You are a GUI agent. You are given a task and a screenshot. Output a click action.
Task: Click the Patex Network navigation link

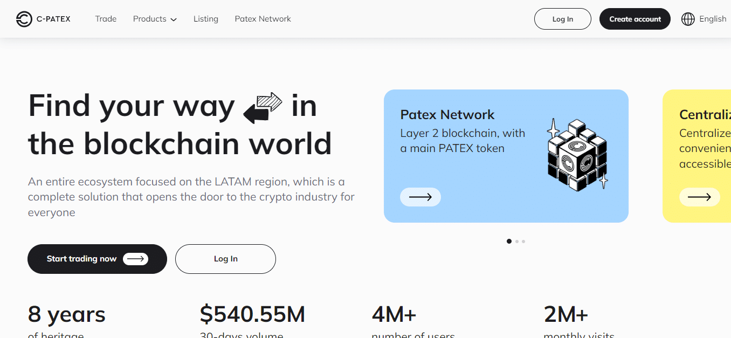click(x=263, y=19)
